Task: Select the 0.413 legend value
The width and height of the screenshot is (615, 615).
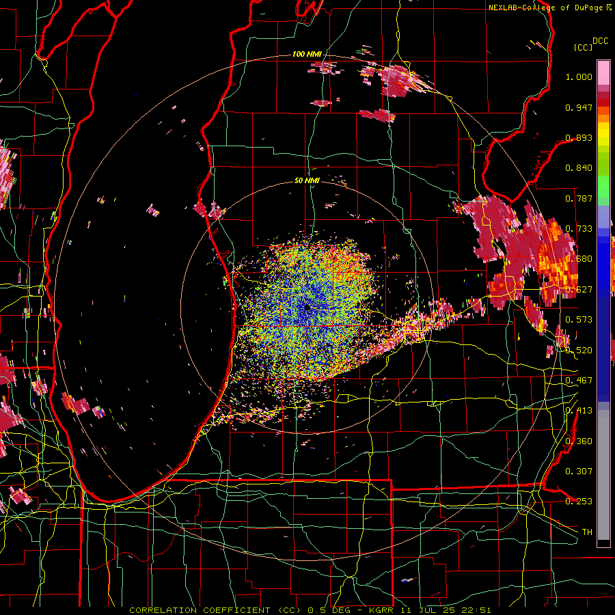Action: [579, 411]
